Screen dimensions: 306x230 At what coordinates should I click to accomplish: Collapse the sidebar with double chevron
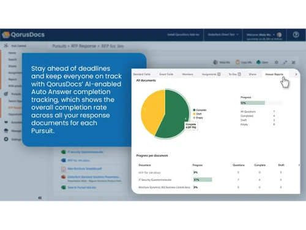click(x=40, y=197)
